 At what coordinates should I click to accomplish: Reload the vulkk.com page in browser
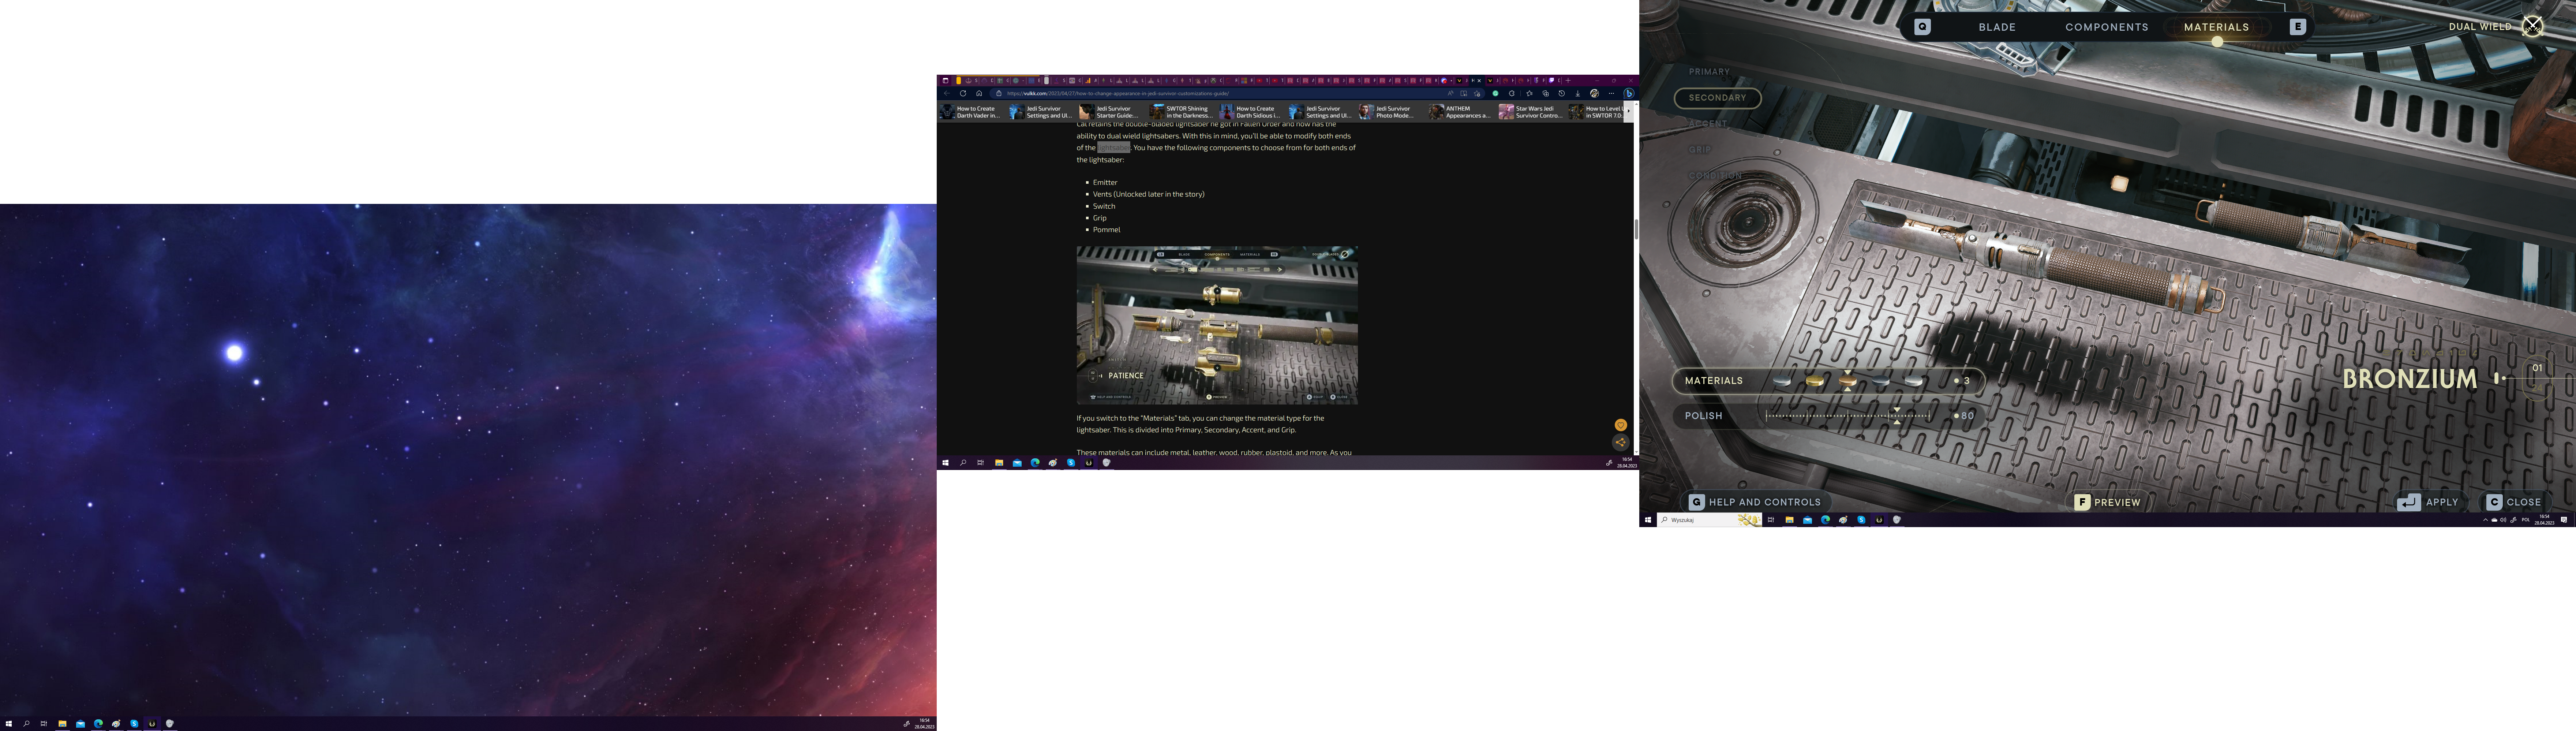pyautogui.click(x=963, y=93)
